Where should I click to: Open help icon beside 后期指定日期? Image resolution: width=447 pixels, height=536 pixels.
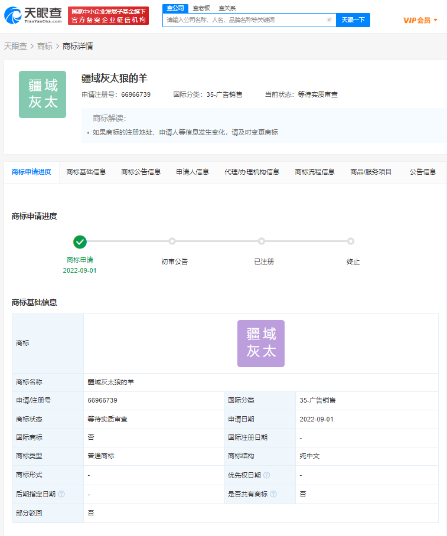(61, 494)
